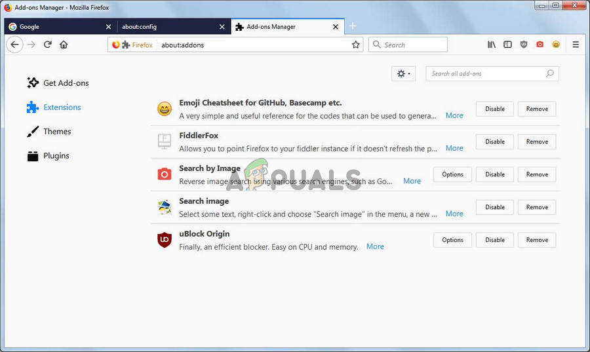The image size is (590, 352).
Task: Click the Emoji Cheatsheet for GitHub title
Action: pos(260,103)
